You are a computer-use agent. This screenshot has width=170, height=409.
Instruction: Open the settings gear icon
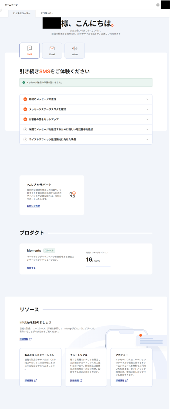(x=158, y=5)
